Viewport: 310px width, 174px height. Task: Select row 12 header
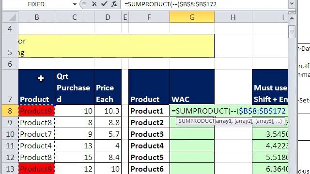coord(10,157)
